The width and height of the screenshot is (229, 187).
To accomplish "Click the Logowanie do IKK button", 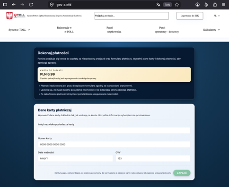I will pos(190,16).
